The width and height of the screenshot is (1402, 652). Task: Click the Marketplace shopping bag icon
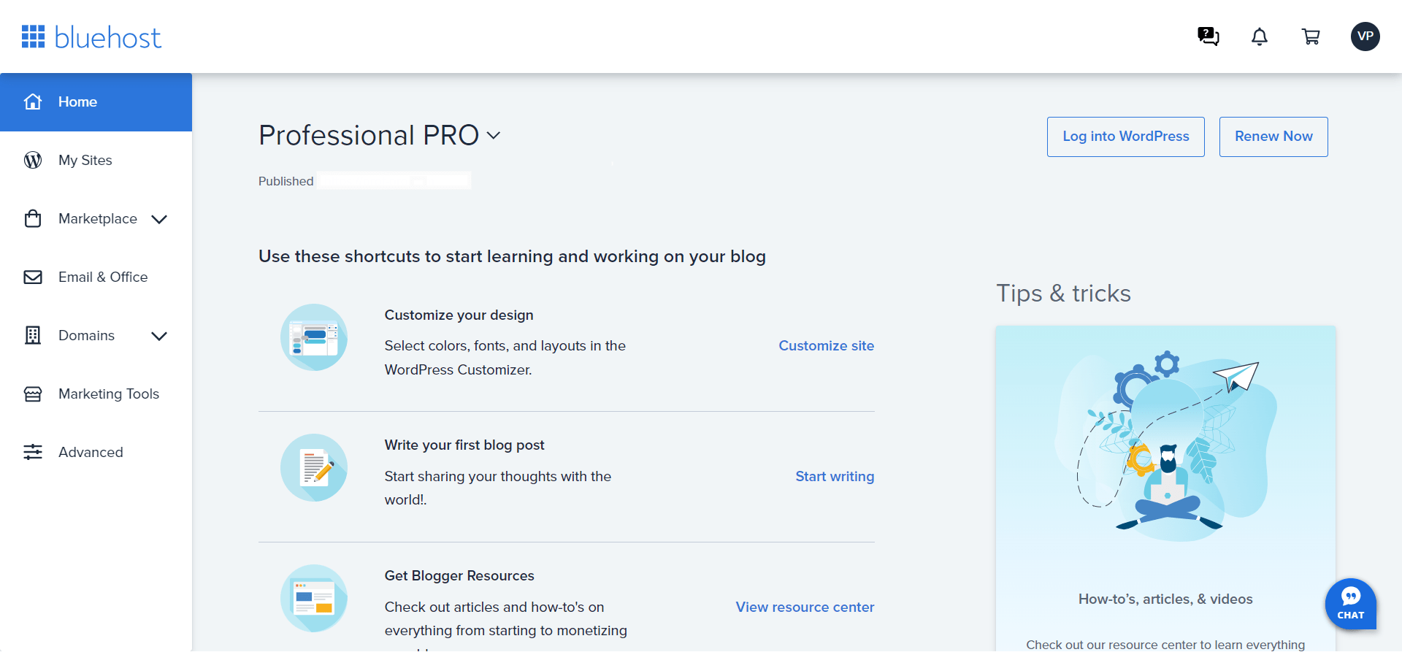tap(33, 218)
